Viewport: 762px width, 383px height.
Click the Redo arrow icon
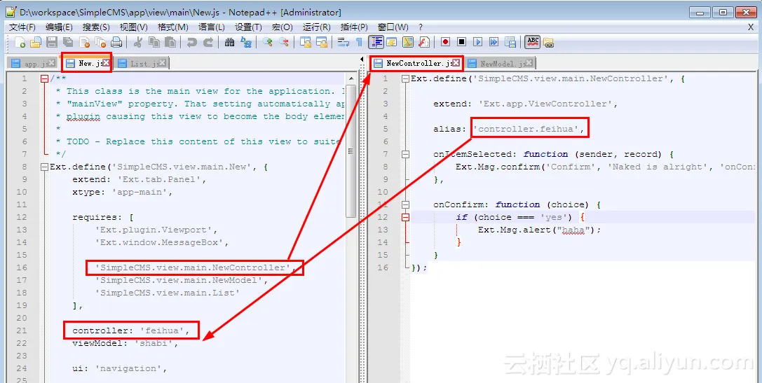(x=208, y=43)
